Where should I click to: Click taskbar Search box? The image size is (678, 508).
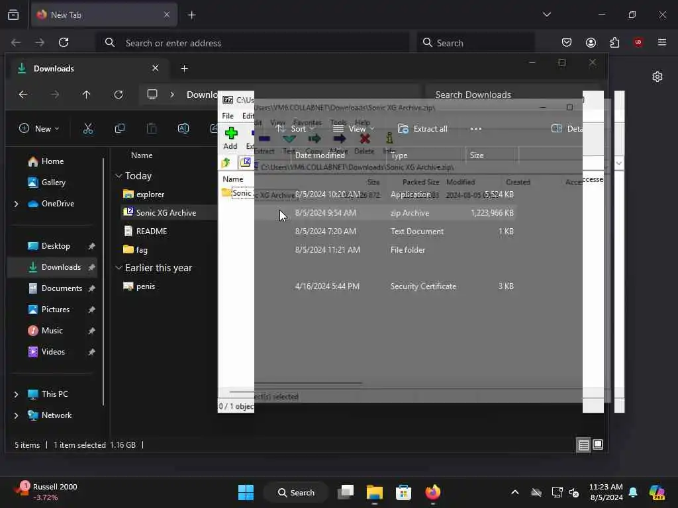coord(296,492)
